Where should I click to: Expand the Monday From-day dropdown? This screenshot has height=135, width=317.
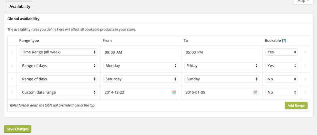coord(140,66)
